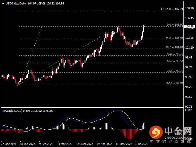The width and height of the screenshot is (196, 147).
Task: Click the 108.20 price axis label
Action: (189, 8)
